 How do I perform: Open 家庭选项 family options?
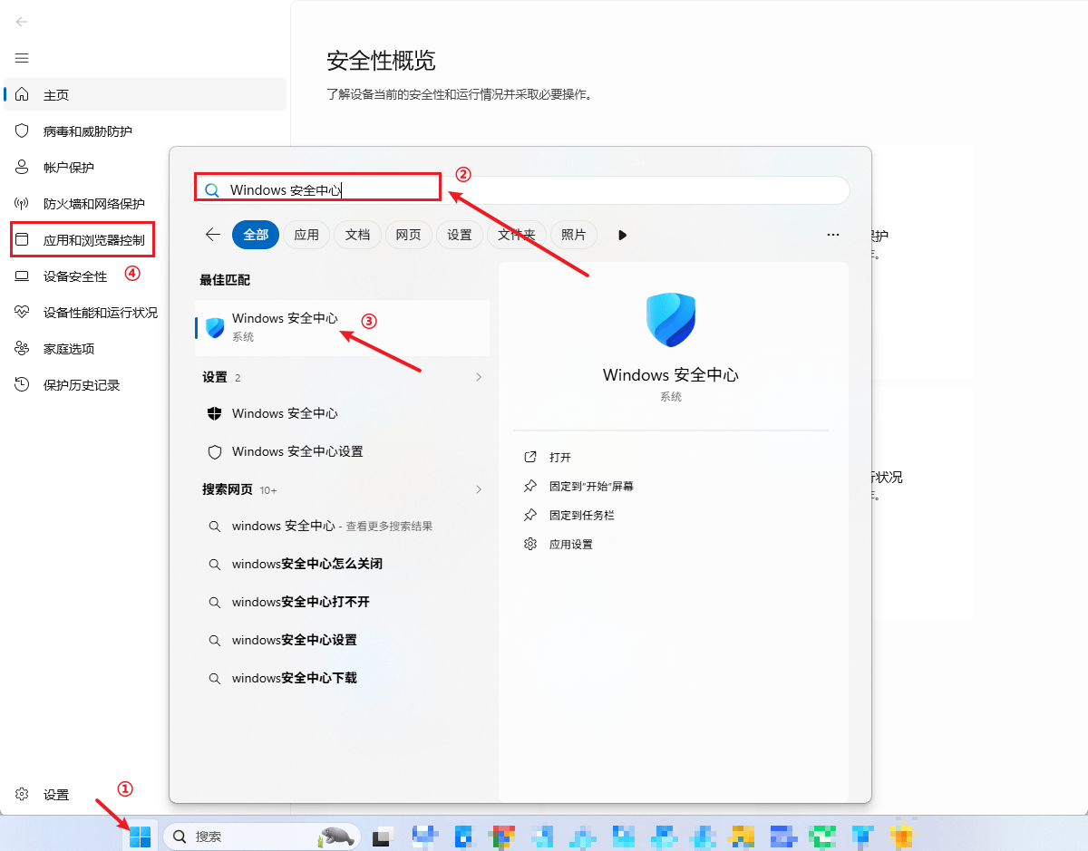point(68,349)
